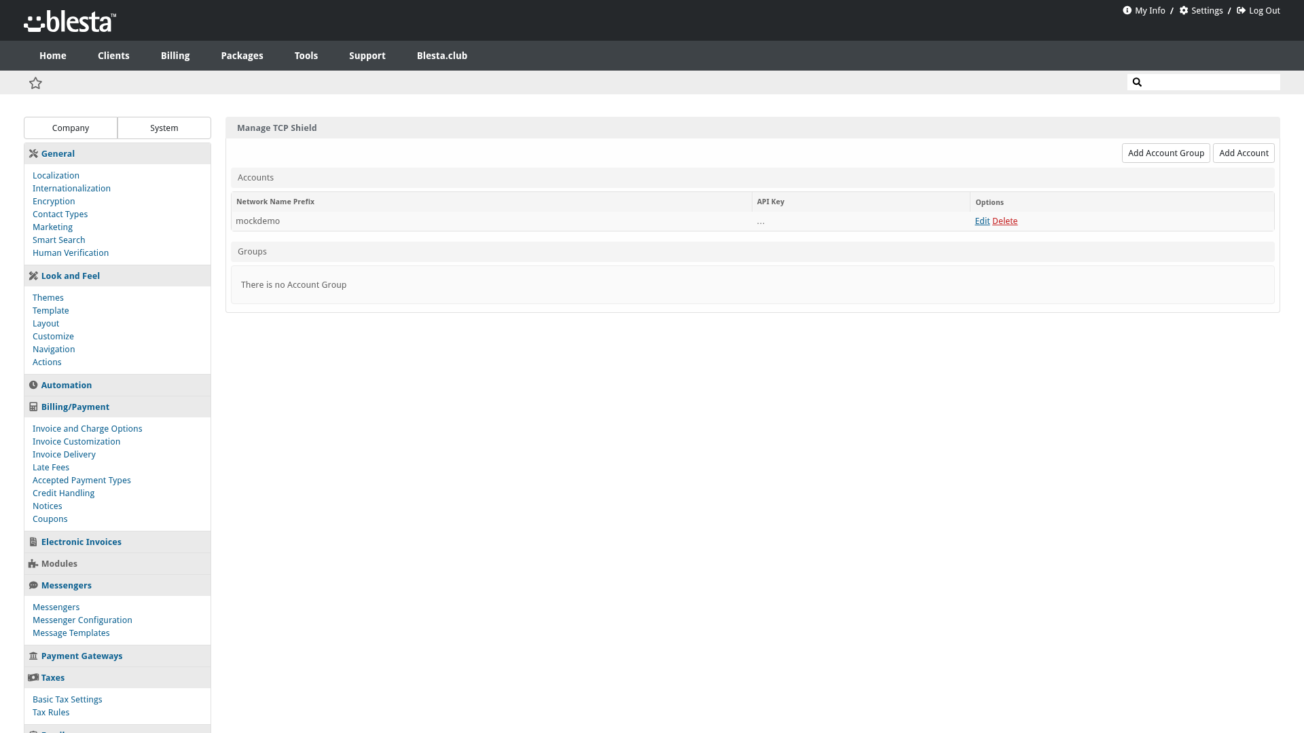Open the Packages menu
This screenshot has height=733, width=1304.
tap(242, 56)
